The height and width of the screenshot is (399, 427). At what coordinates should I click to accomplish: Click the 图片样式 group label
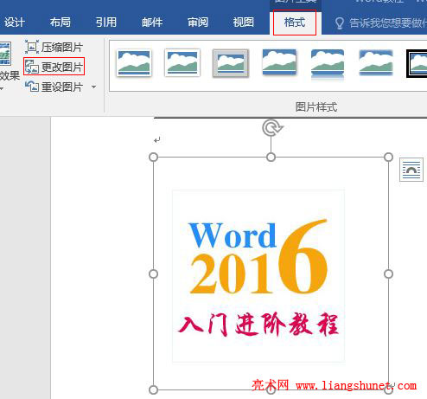point(316,107)
